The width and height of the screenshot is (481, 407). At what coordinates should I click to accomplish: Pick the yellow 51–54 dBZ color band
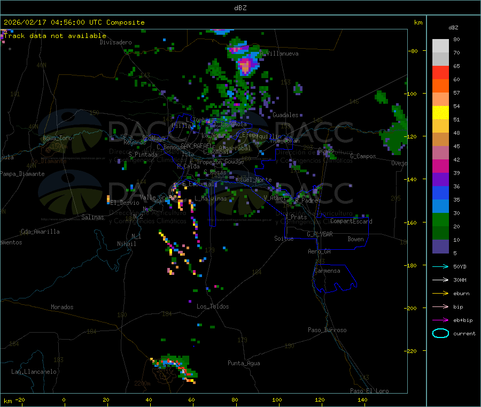coord(440,113)
